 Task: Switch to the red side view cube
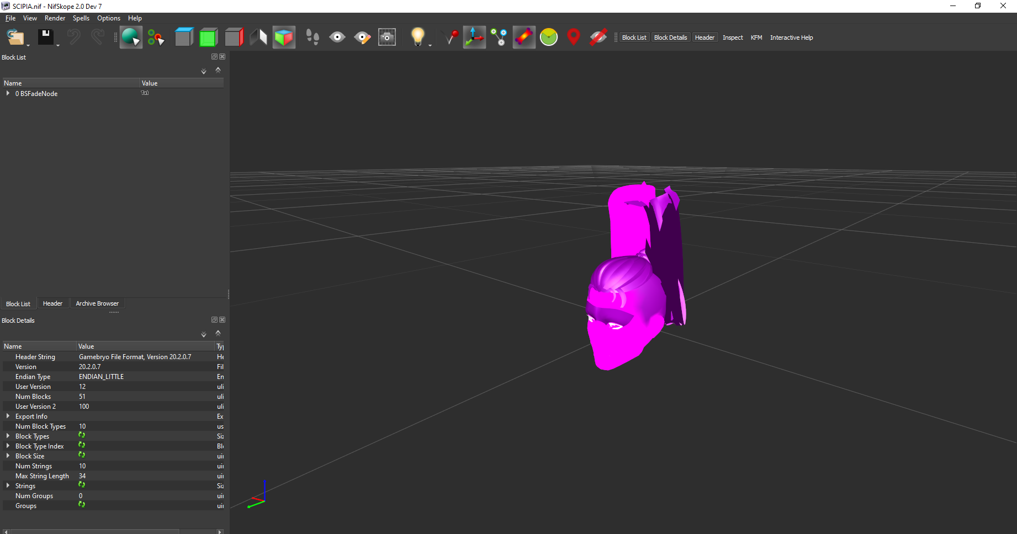[x=234, y=38]
